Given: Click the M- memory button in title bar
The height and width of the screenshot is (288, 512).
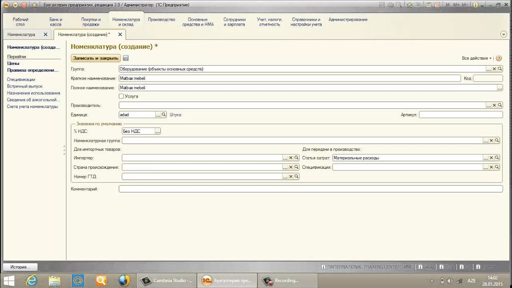Looking at the screenshot, I should 465,5.
